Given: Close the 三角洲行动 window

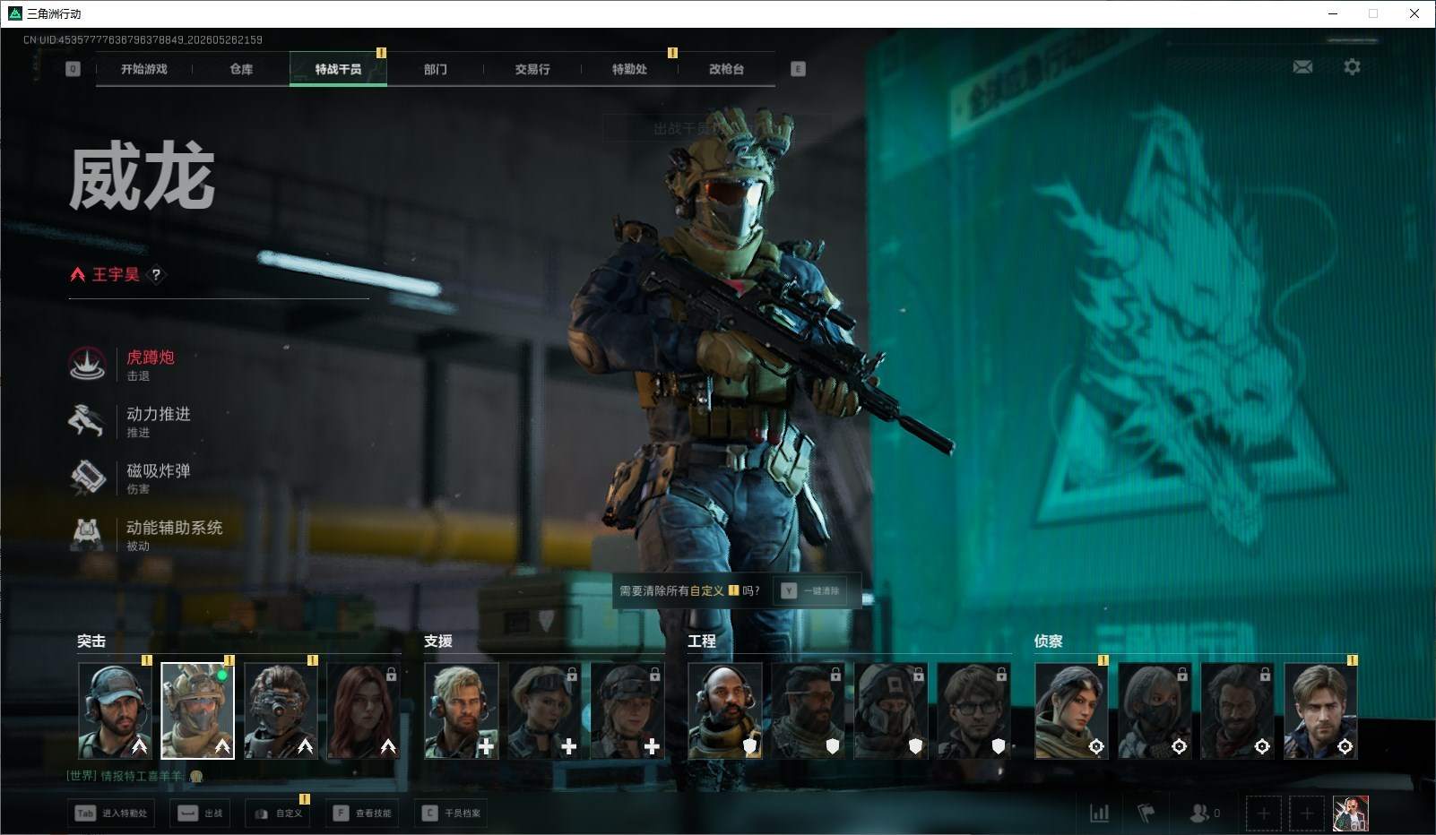Looking at the screenshot, I should pos(1414,13).
